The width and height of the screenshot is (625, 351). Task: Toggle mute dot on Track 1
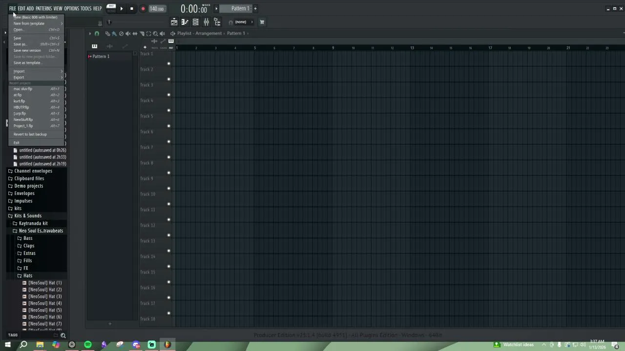[x=169, y=63]
